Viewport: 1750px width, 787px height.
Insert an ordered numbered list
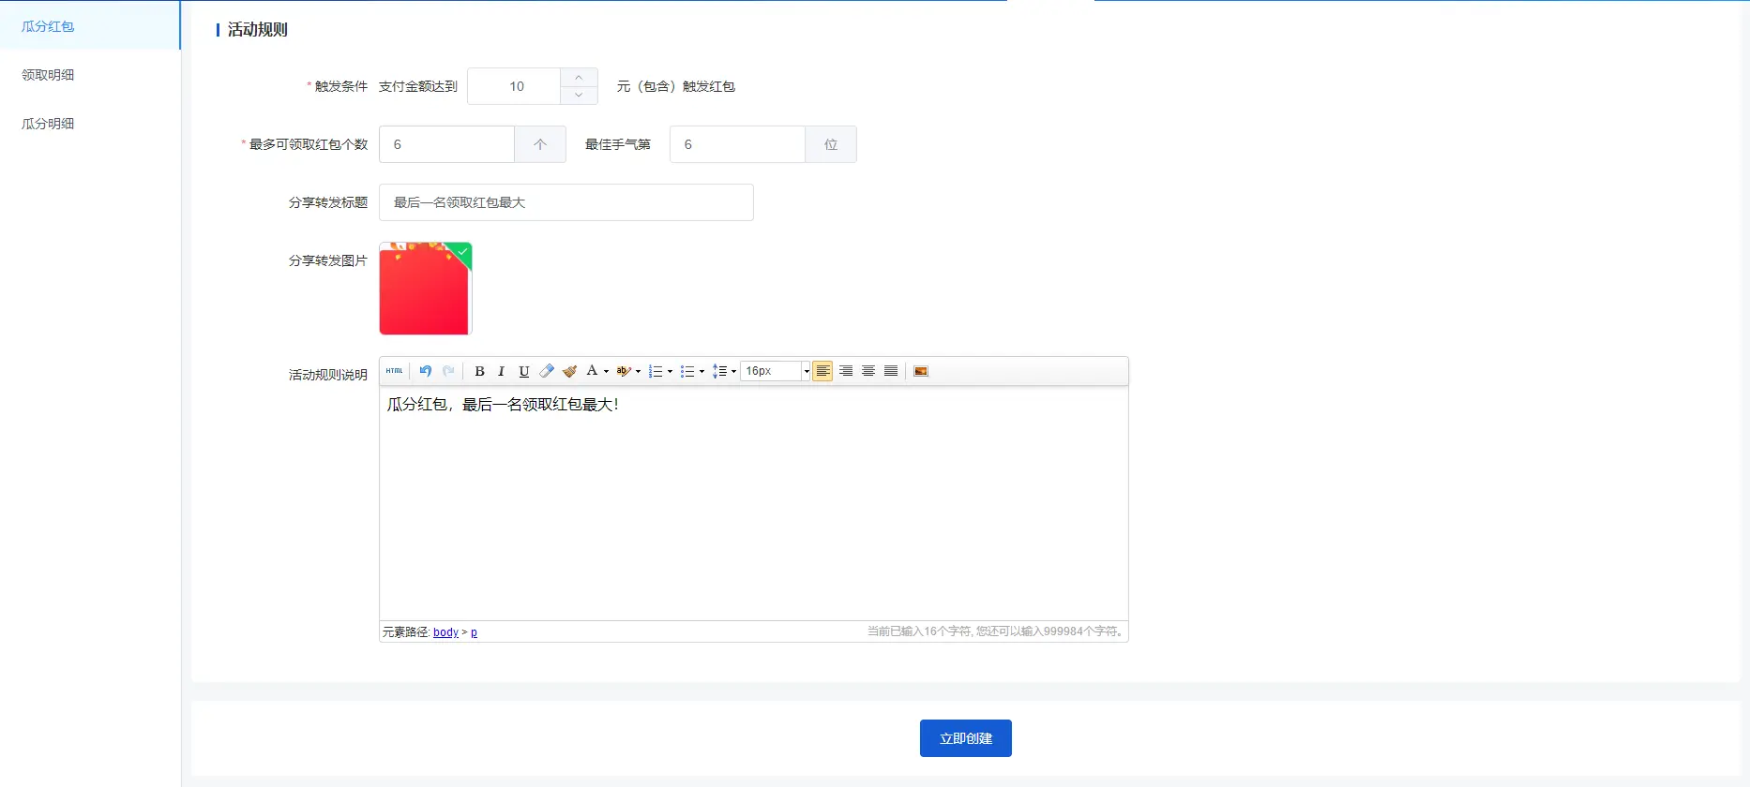[656, 371]
